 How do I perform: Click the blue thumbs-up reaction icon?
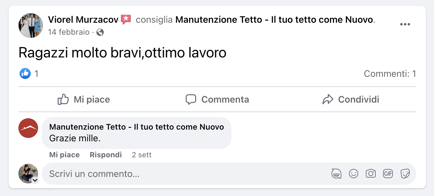tap(25, 74)
